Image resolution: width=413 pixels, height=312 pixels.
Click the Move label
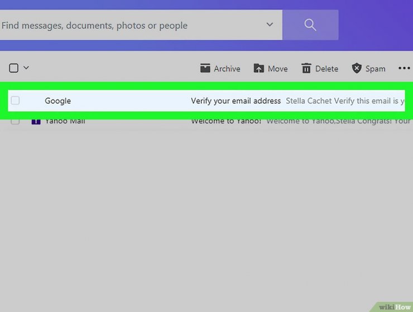(x=277, y=69)
